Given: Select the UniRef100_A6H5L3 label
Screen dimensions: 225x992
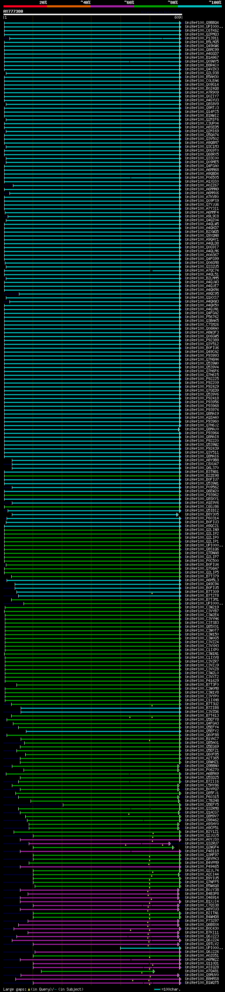Looking at the screenshot, I should (x=202, y=580).
